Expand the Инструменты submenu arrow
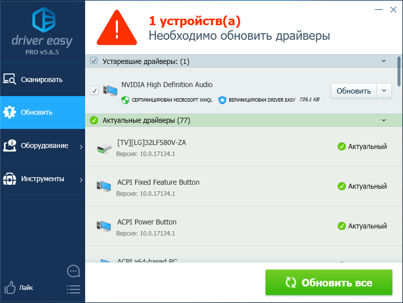This screenshot has height=303, width=403. point(81,180)
